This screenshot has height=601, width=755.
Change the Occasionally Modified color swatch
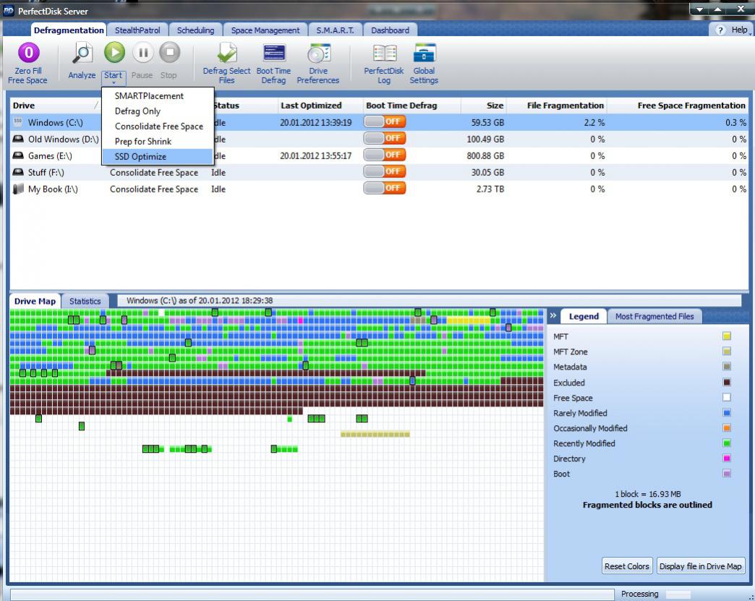pos(727,427)
